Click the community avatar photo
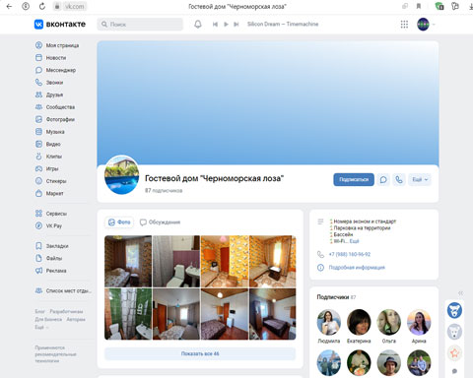Viewport: 473px width, 378px height. pos(121,175)
